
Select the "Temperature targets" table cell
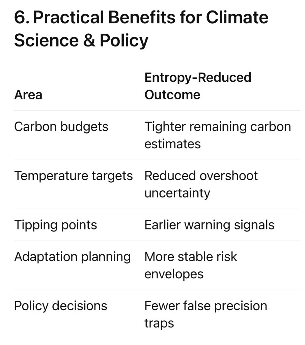click(73, 176)
